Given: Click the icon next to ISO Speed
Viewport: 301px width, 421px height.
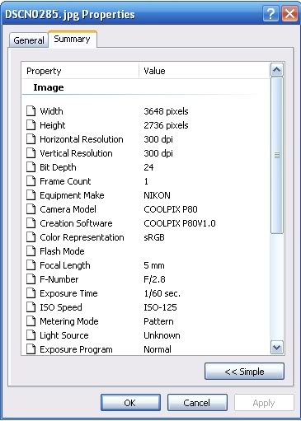Looking at the screenshot, I should click(31, 307).
